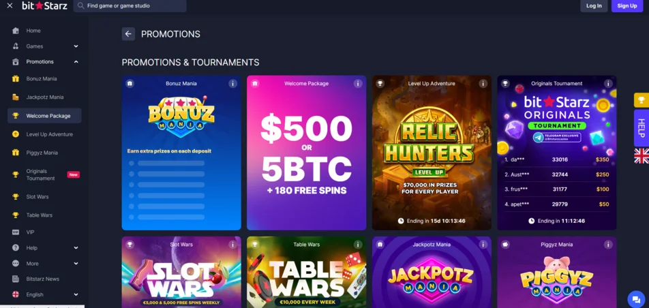649x308 pixels.
Task: Open the Relic Hunters promotion card
Action: point(432,153)
